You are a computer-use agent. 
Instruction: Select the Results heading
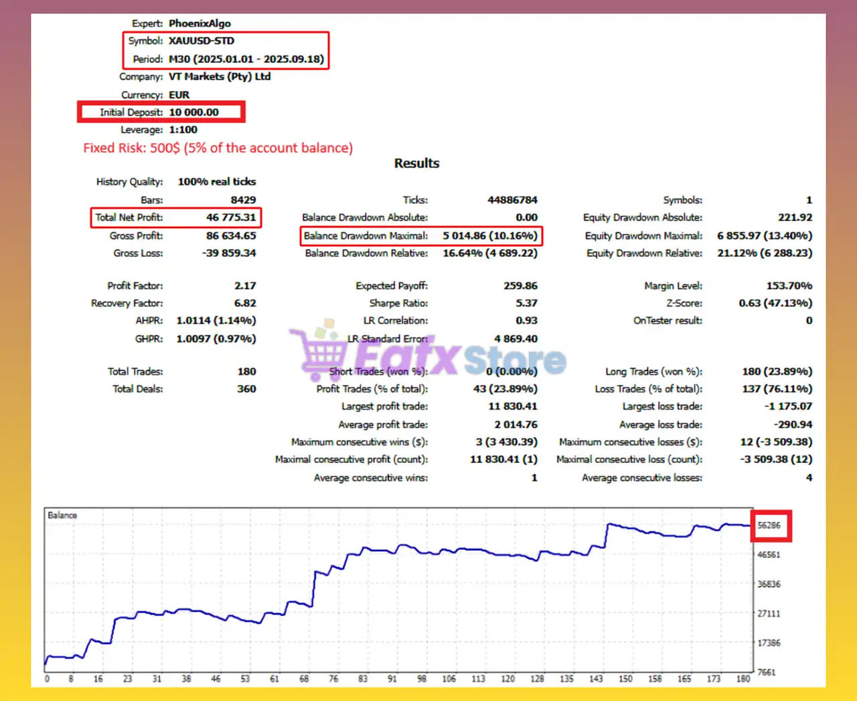tap(416, 163)
